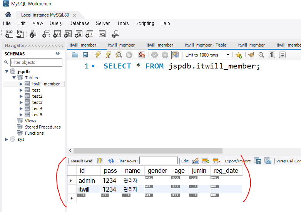Open the Query menu
The height and width of the screenshot is (212, 301).
56,23
